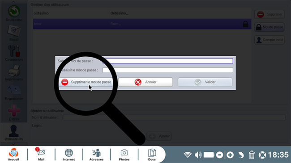The image size is (291, 163).
Task: Open the trash bin icon
Action: pos(252,155)
